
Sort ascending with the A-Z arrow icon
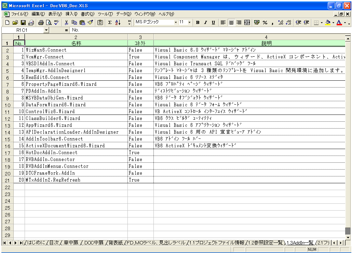[118, 23]
